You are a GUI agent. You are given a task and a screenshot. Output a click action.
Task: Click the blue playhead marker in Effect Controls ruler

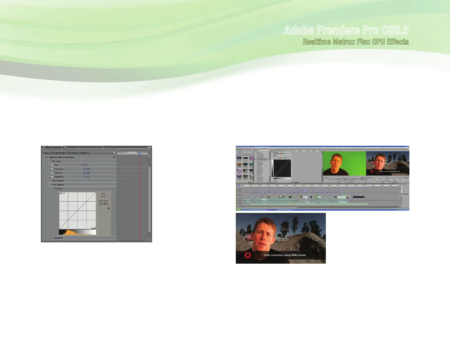click(x=139, y=153)
